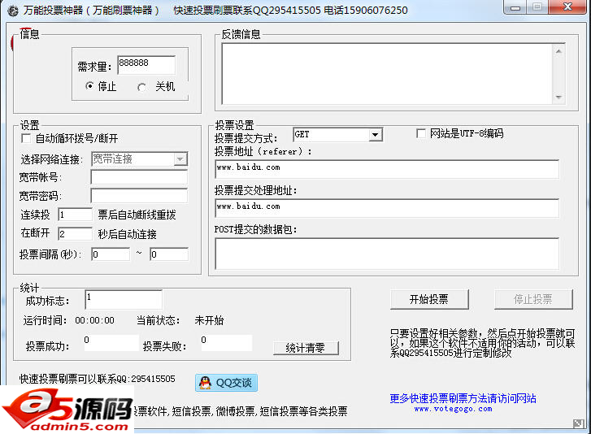Viewport: 591px width, 434px height.
Task: Click the 投票成功 count field
Action: coord(111,343)
